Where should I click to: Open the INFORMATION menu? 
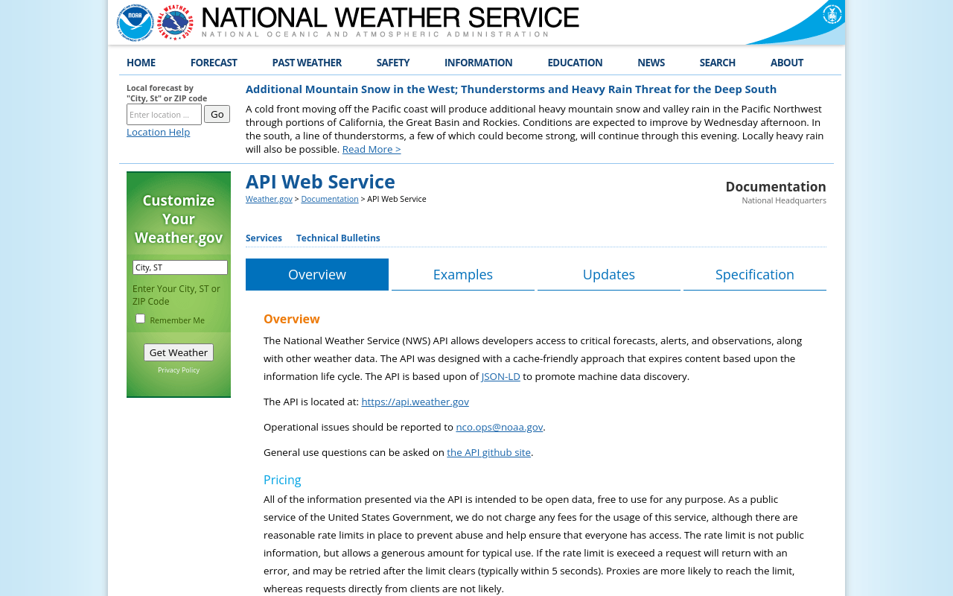coord(479,63)
